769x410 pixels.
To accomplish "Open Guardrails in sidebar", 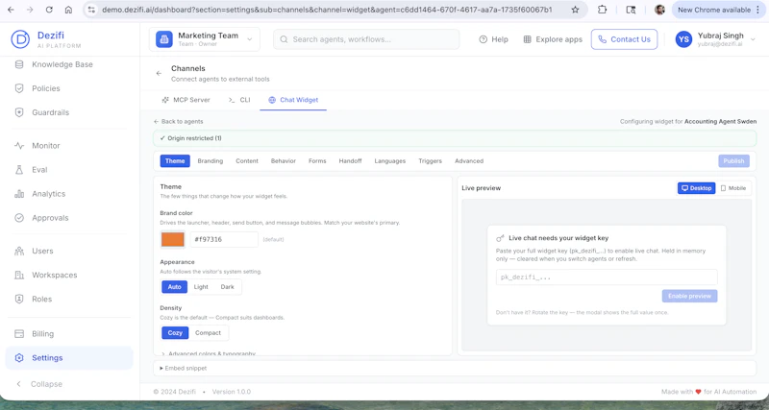I will pos(50,112).
